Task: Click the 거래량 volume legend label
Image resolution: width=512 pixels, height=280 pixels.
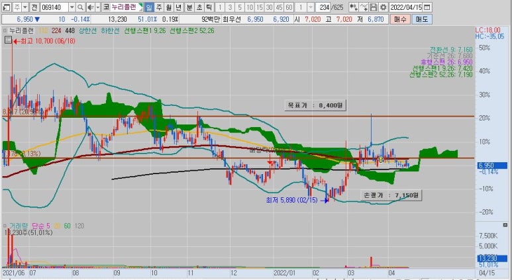Action: (19, 226)
